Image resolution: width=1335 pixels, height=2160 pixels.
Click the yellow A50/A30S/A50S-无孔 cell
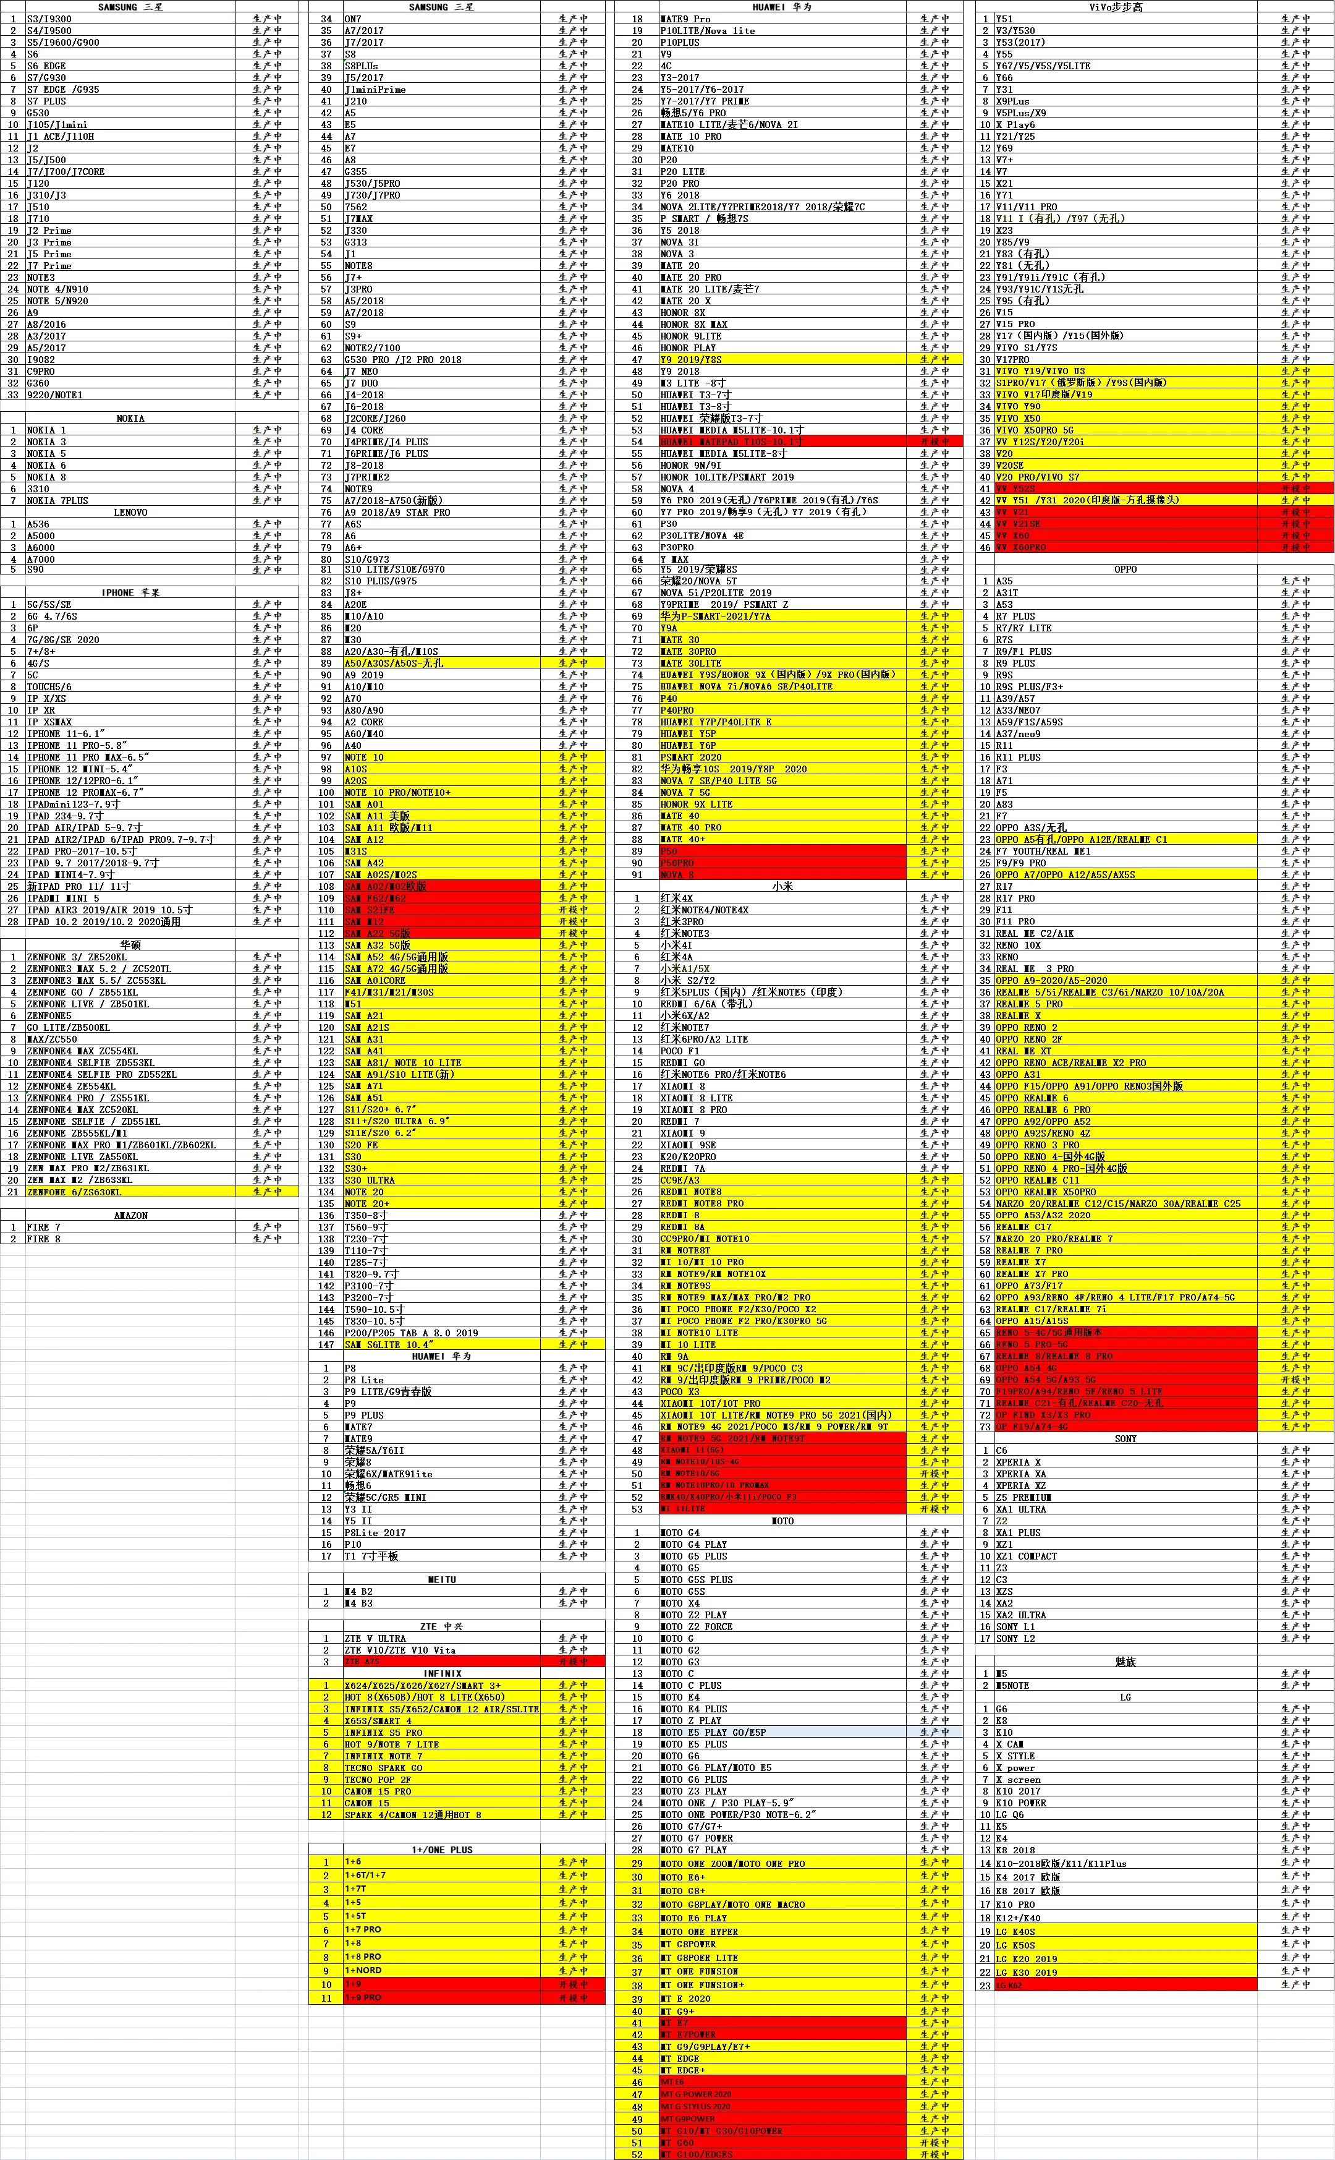click(441, 662)
